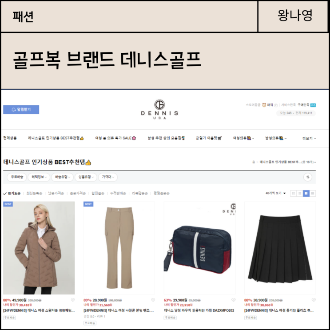Toggle the 무료배송 filter chip
330x330 pixels.
pyautogui.click(x=17, y=177)
